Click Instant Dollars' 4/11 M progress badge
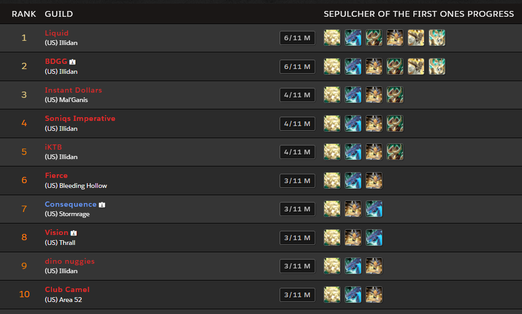This screenshot has width=522, height=314. (297, 95)
